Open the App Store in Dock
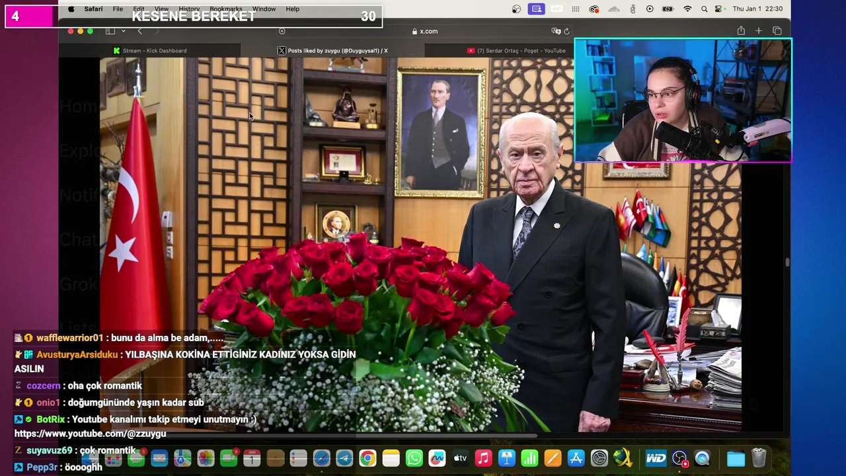The width and height of the screenshot is (846, 476). (576, 458)
